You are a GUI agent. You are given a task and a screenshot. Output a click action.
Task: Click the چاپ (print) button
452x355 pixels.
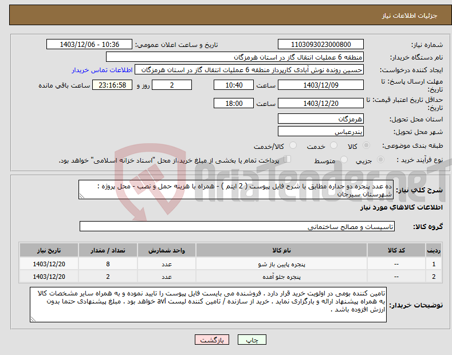(x=251, y=340)
